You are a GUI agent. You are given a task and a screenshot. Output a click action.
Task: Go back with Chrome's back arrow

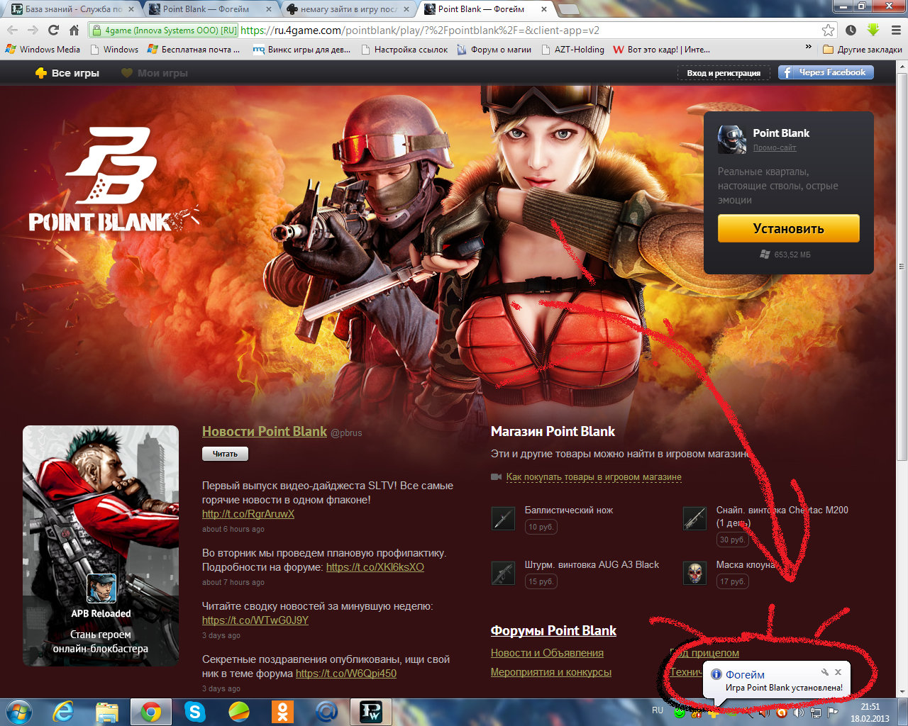click(x=13, y=30)
